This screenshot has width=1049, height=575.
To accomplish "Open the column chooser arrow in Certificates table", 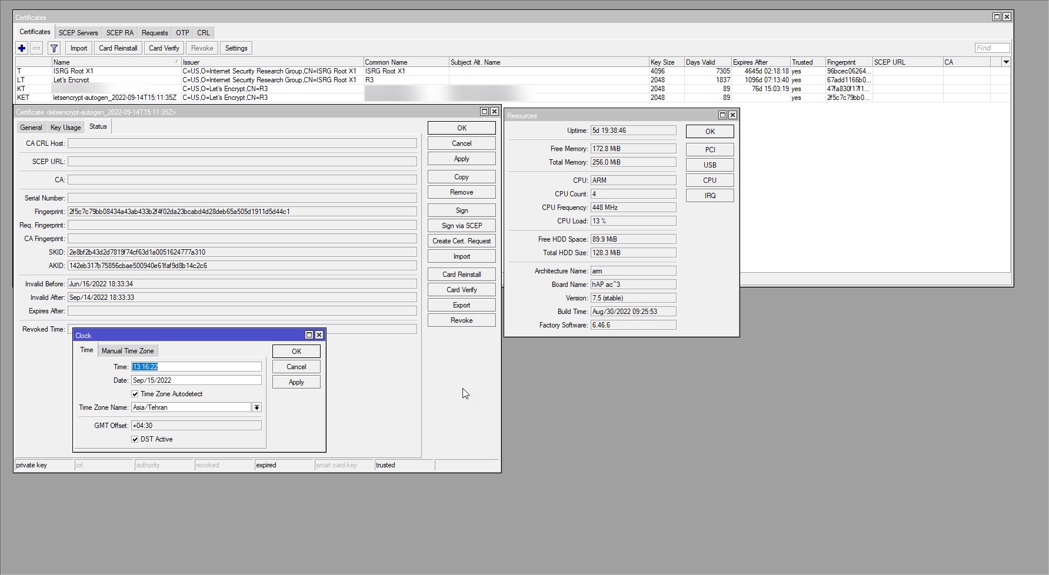I will tap(1006, 62).
